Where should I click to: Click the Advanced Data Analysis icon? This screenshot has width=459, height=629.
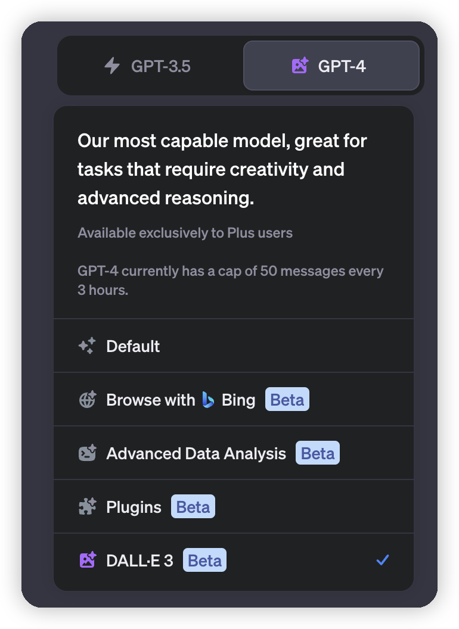pyautogui.click(x=87, y=453)
